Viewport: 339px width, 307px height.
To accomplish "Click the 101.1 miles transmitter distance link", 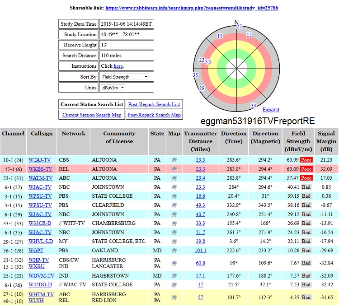I will (200, 250).
